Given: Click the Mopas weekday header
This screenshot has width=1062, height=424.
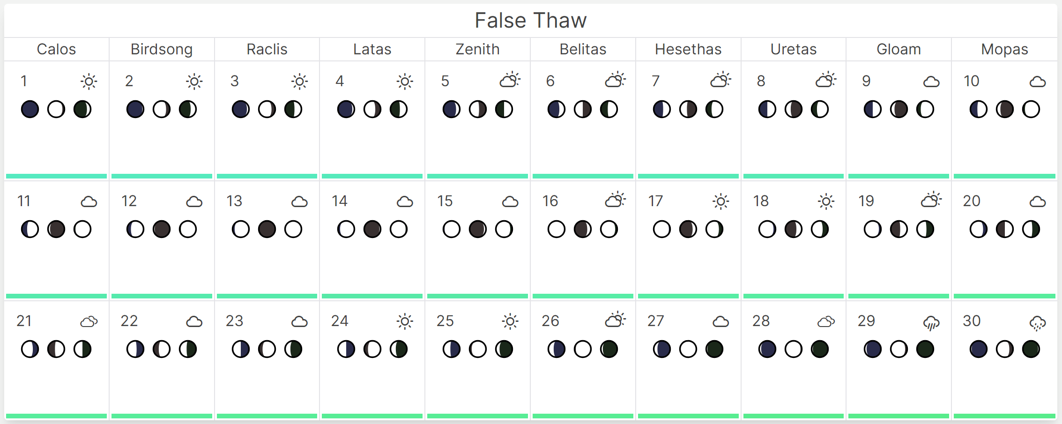Looking at the screenshot, I should pyautogui.click(x=1004, y=49).
